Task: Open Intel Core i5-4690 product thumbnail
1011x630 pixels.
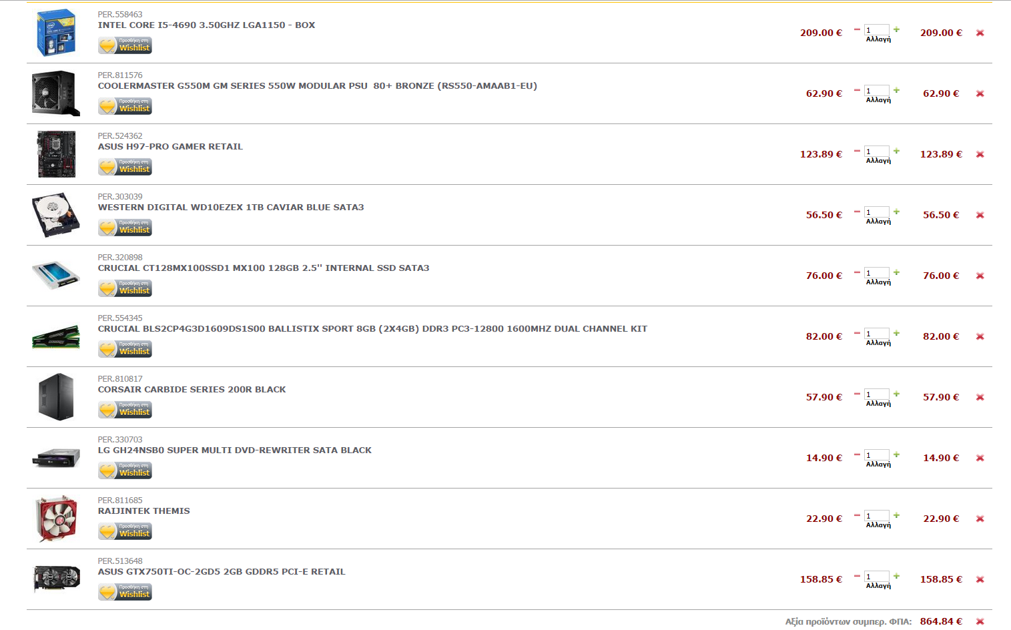Action: click(x=56, y=33)
